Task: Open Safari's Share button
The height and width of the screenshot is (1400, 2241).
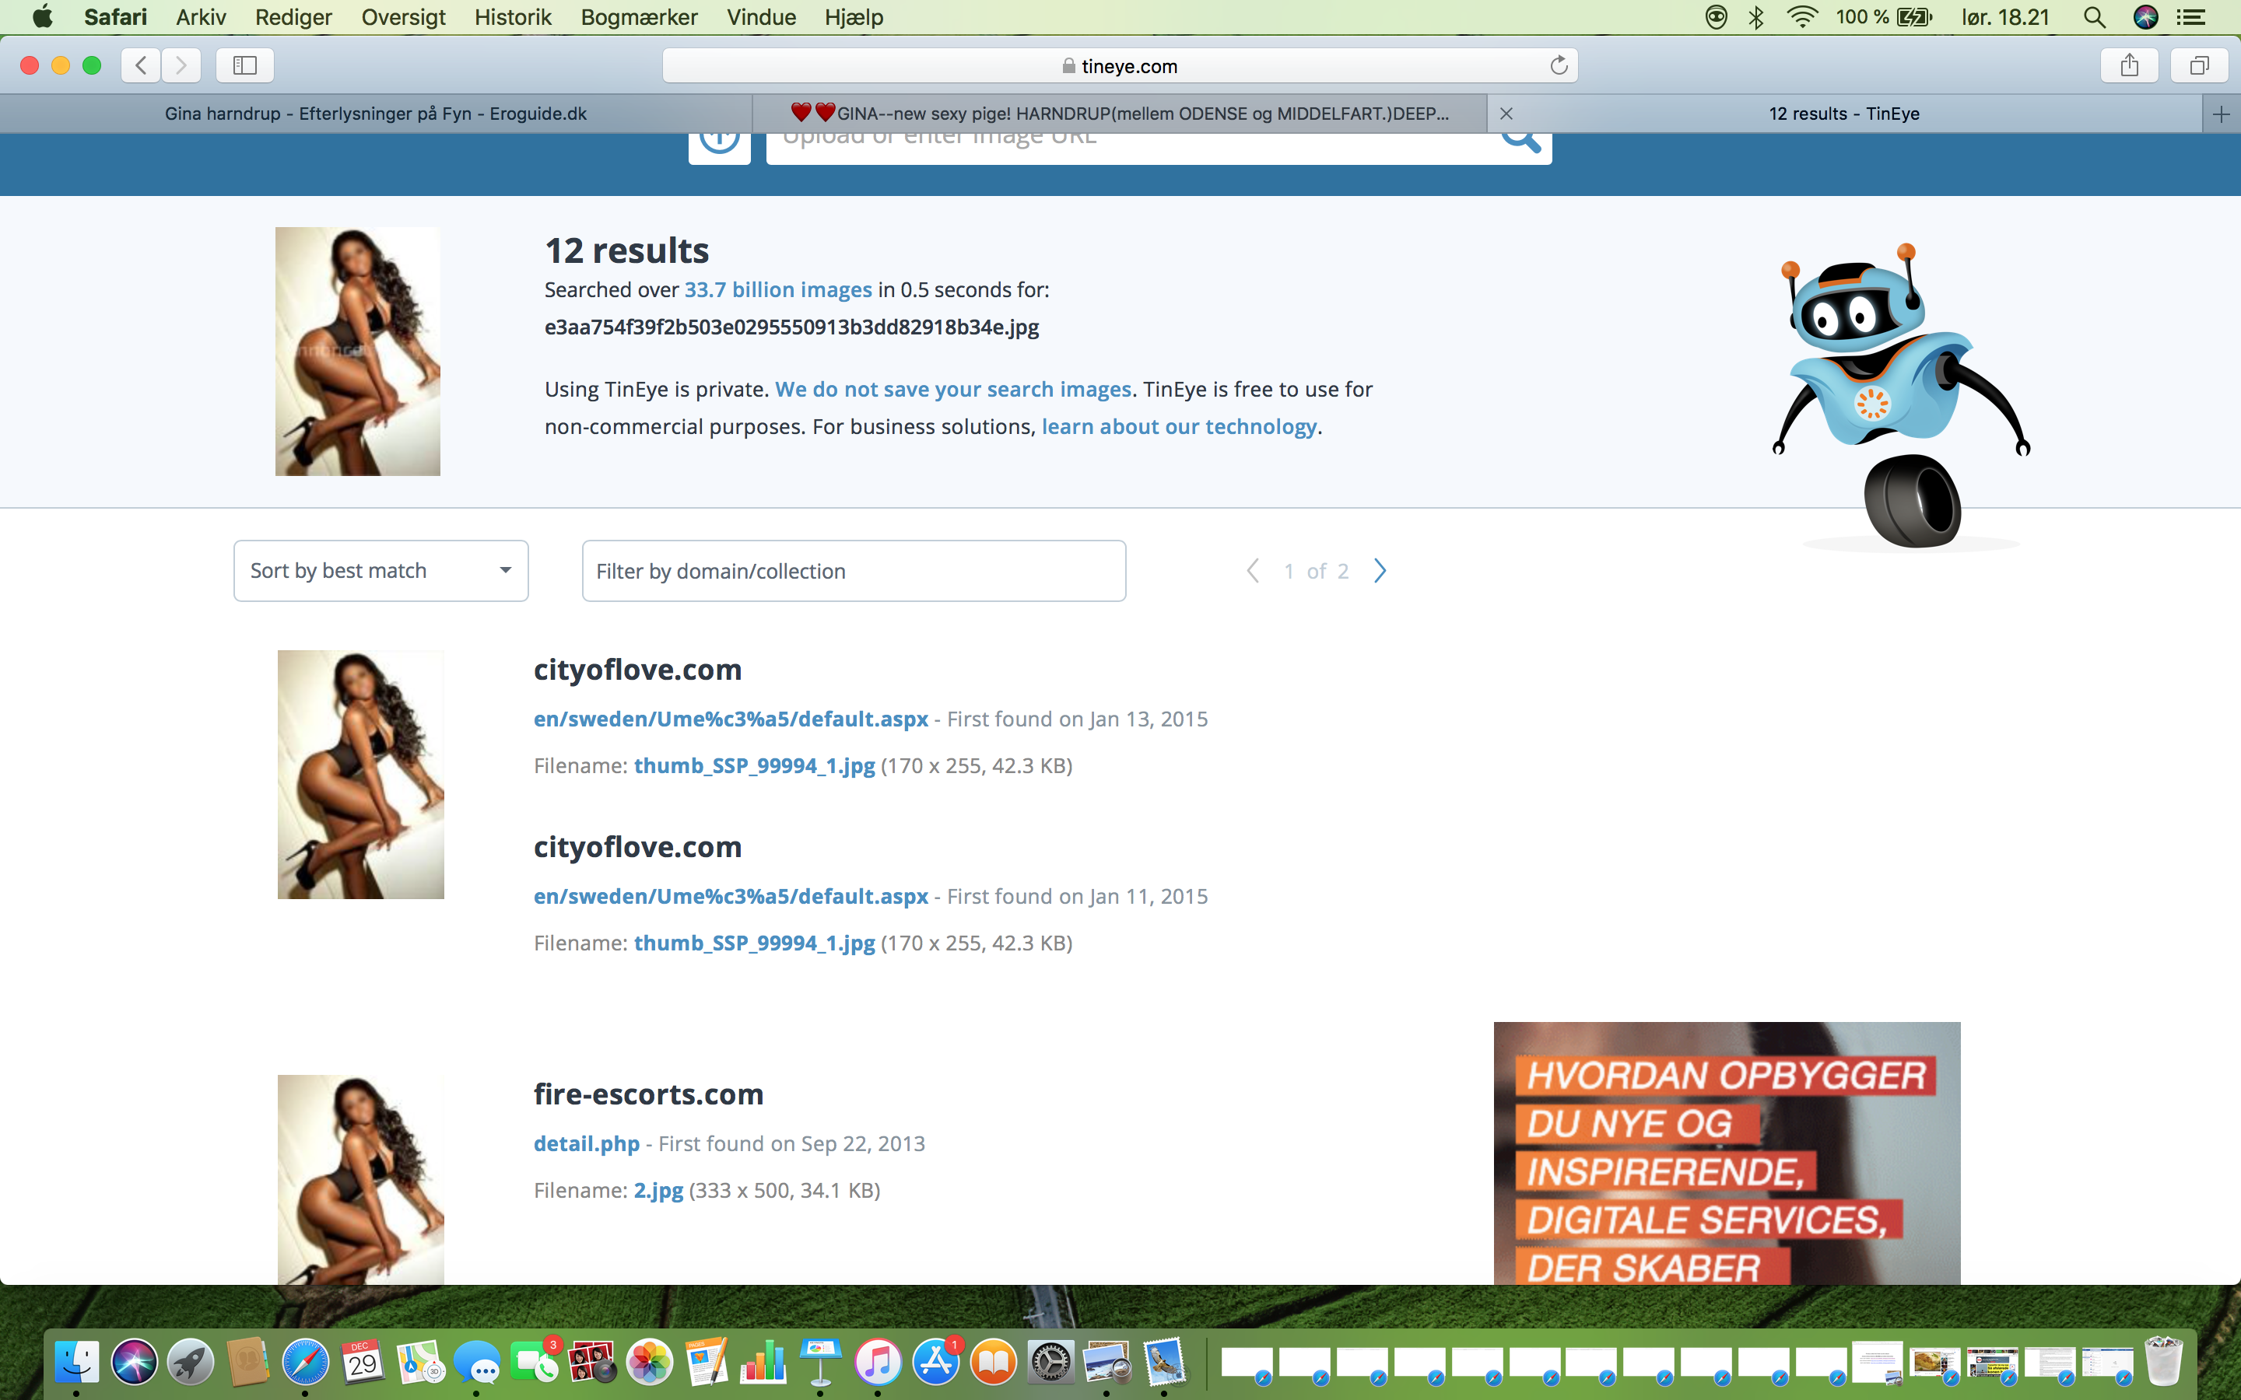Action: point(2130,65)
